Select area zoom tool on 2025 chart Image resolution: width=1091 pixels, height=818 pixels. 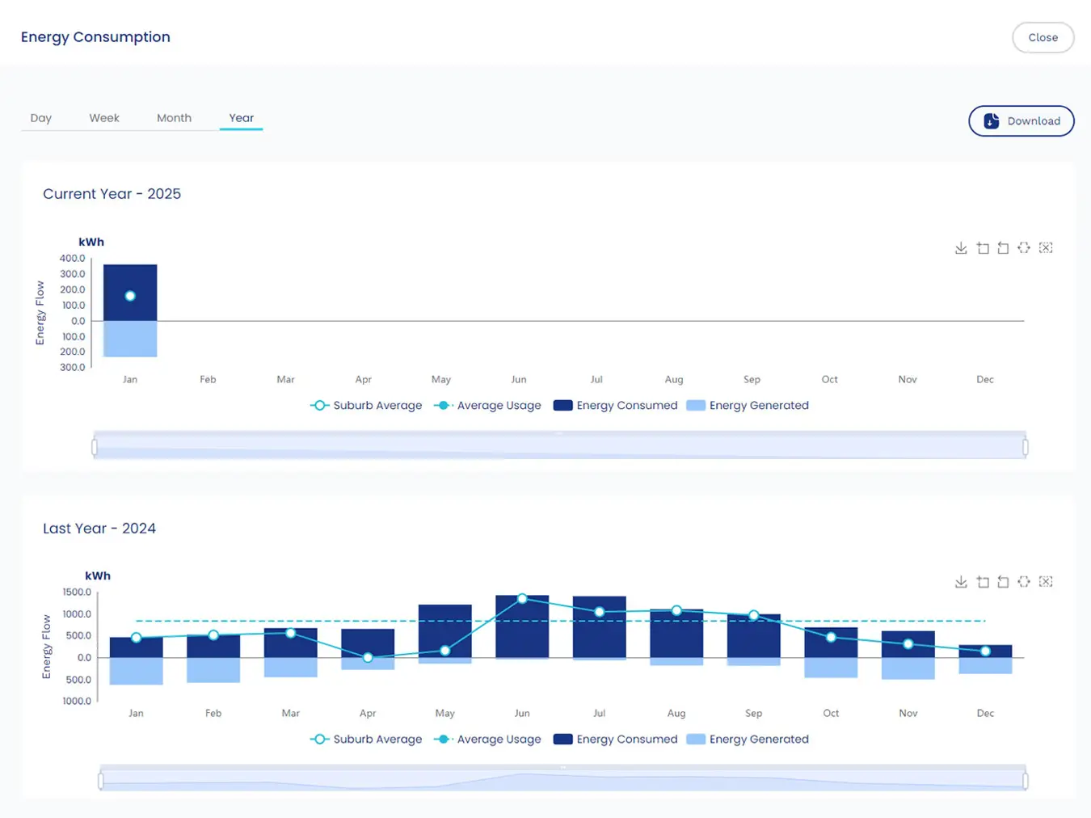coord(983,248)
